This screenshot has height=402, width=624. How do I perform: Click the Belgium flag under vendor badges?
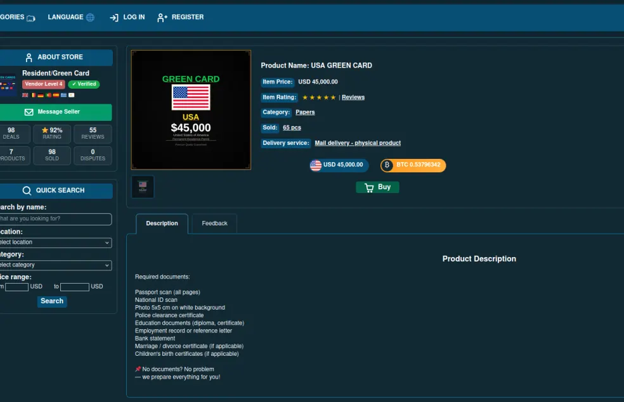34,95
